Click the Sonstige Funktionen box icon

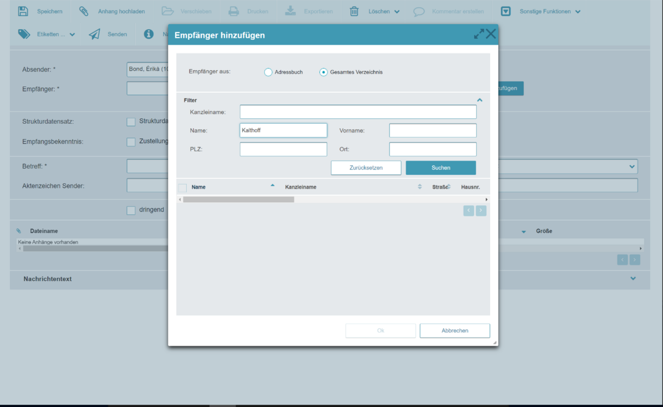tap(506, 11)
